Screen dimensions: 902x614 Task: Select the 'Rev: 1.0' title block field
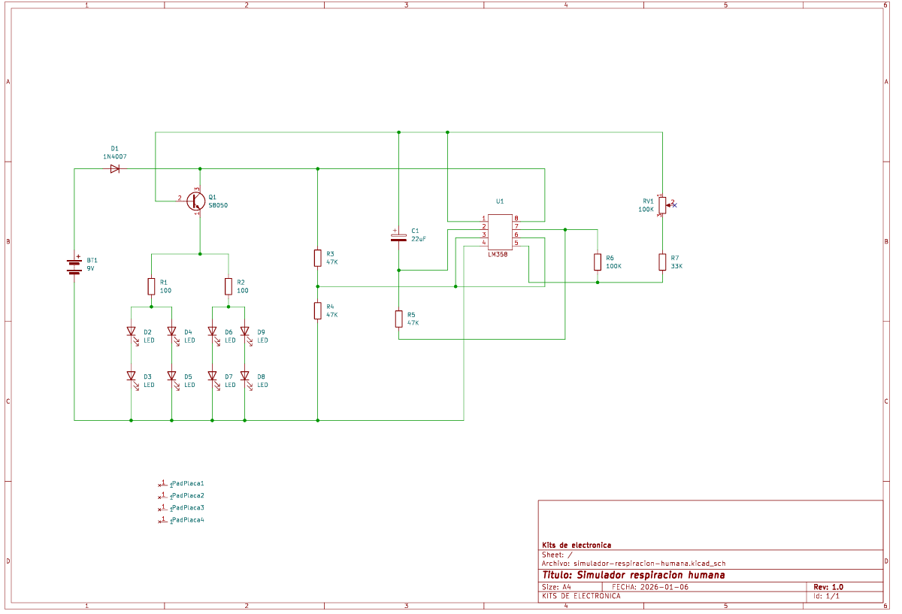pyautogui.click(x=828, y=587)
